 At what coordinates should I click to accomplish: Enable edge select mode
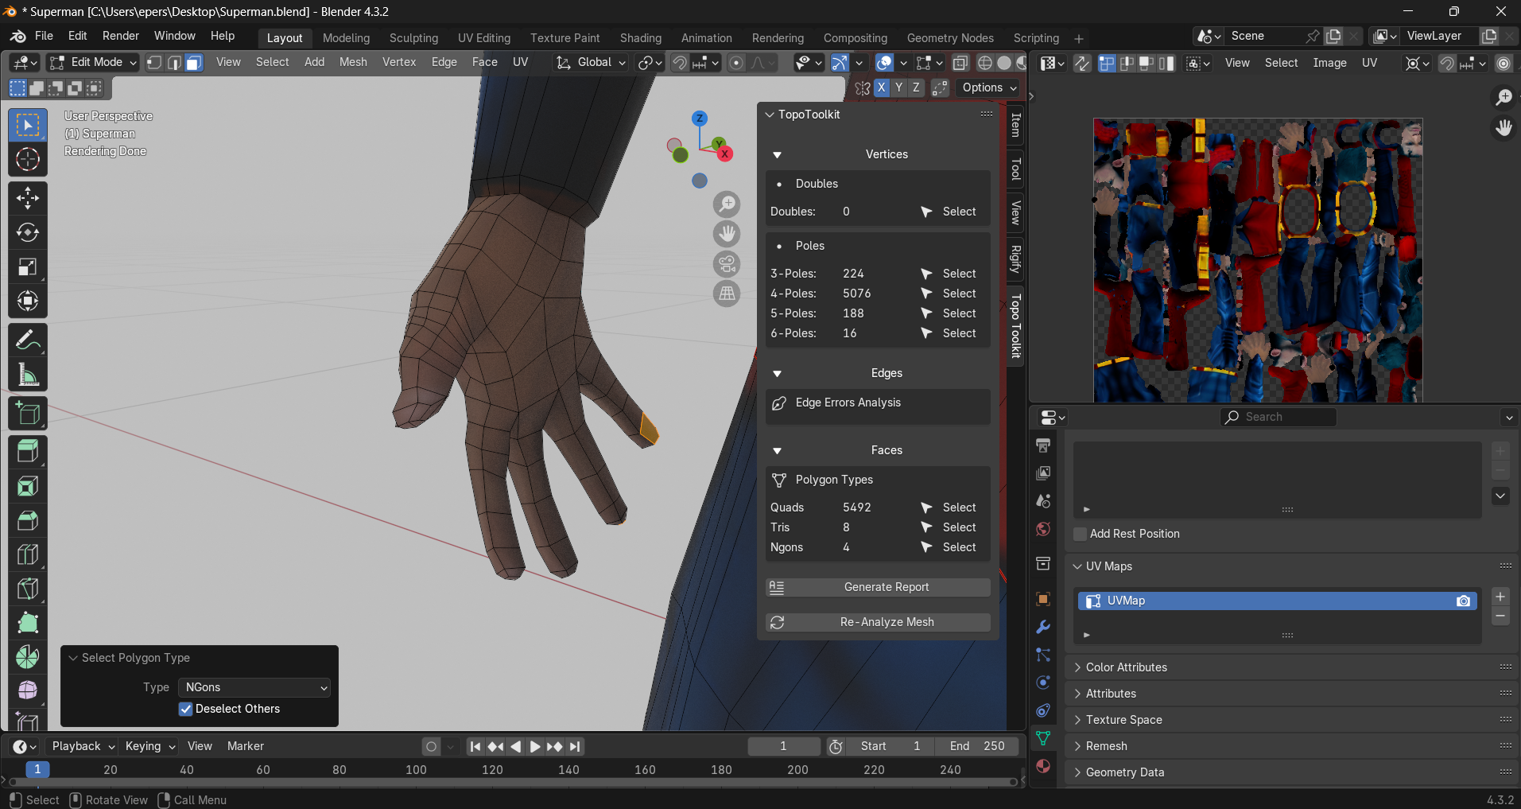coord(174,63)
